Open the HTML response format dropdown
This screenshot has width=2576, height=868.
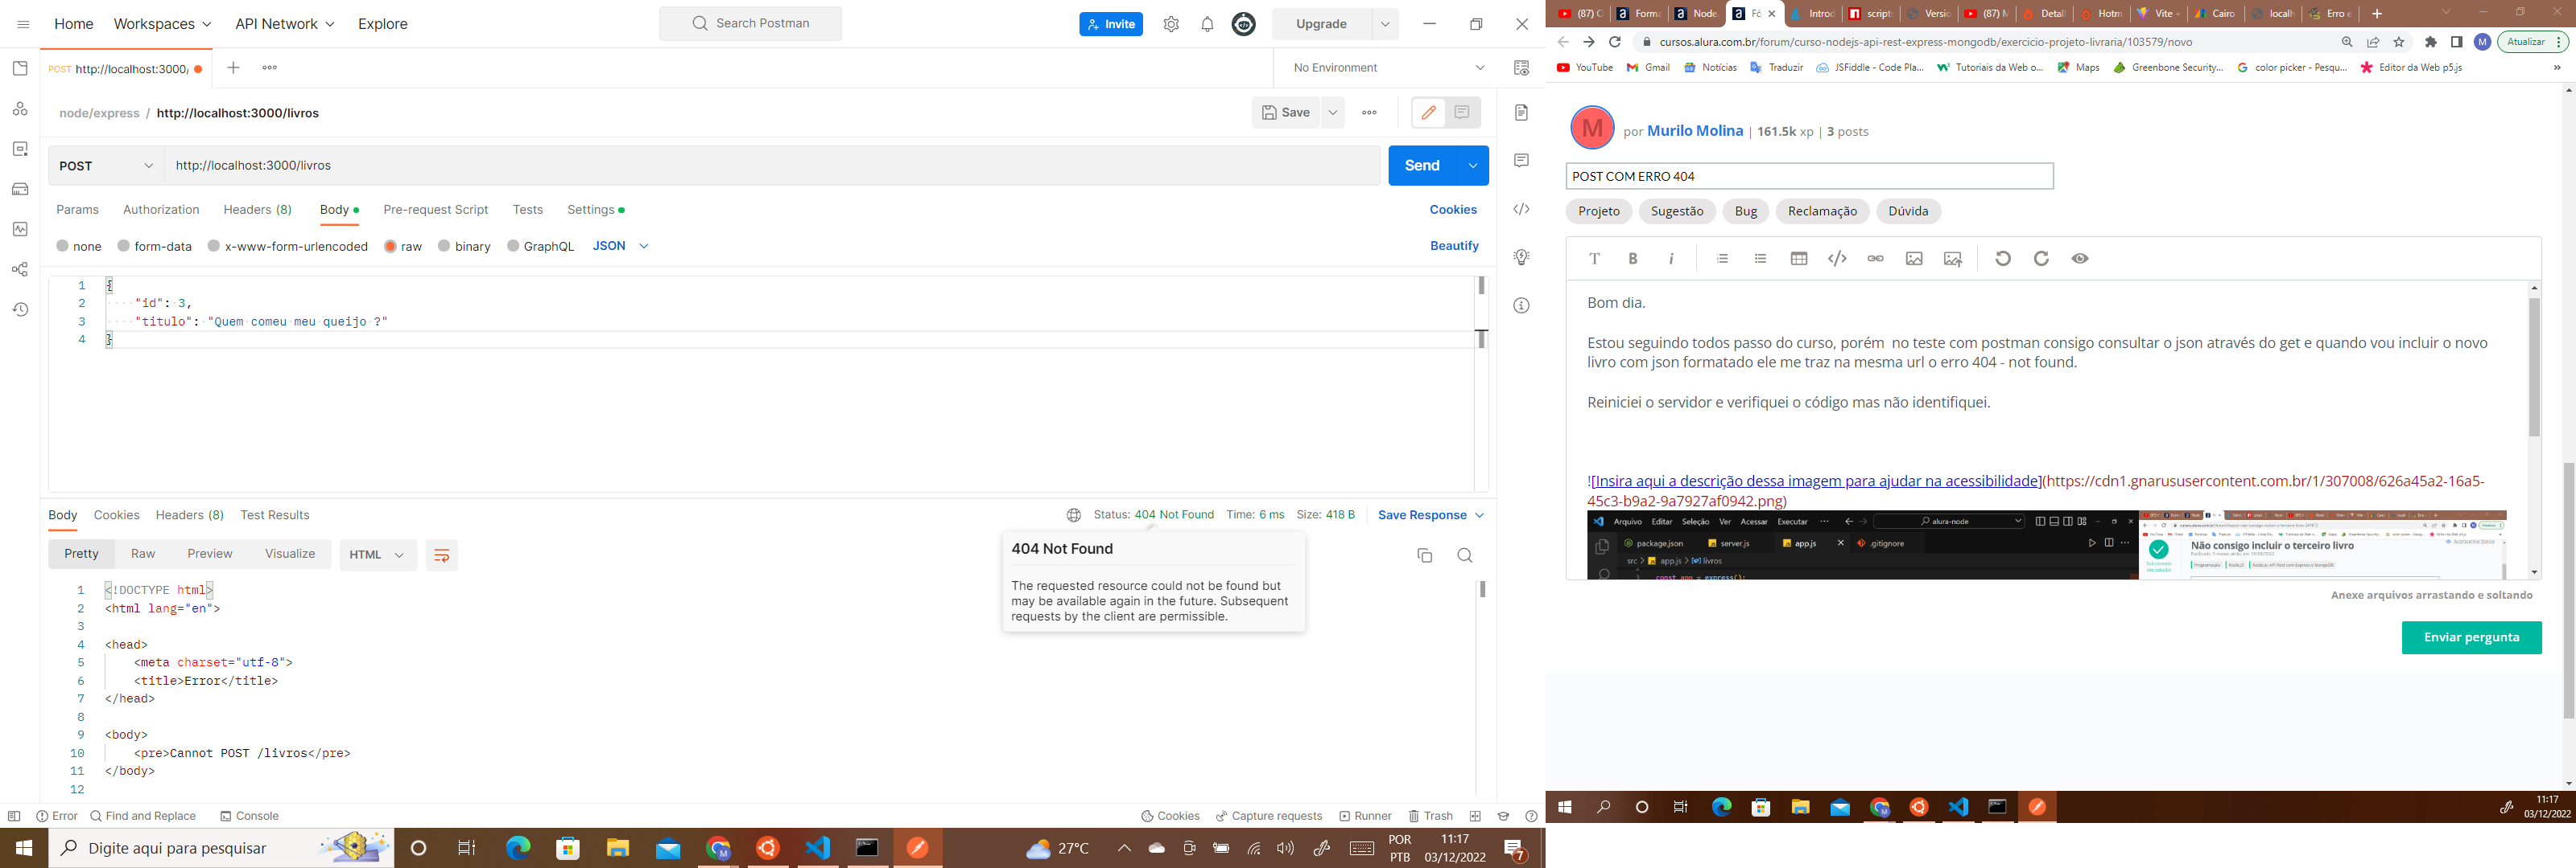(377, 555)
